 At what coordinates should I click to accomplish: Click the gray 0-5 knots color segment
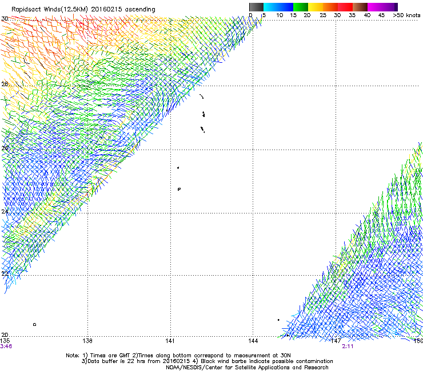point(256,7)
